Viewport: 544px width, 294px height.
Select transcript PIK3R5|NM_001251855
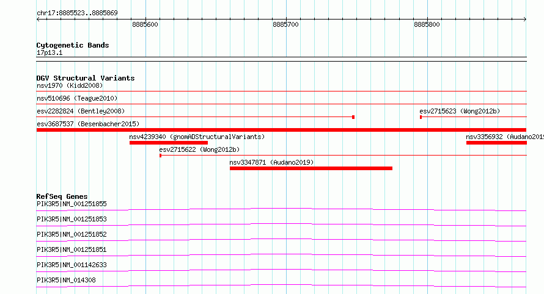[x=72, y=204]
